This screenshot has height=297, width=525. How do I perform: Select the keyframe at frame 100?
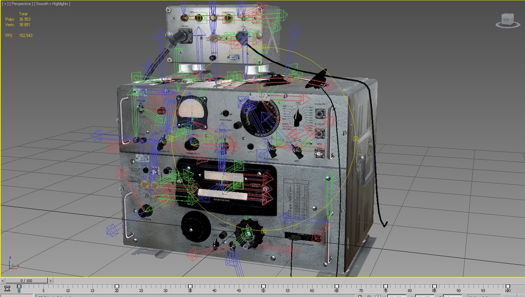click(507, 287)
